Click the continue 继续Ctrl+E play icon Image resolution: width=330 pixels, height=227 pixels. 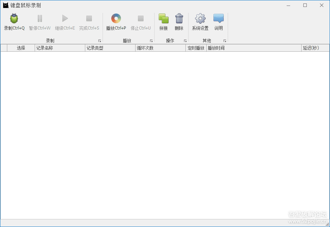pyautogui.click(x=65, y=18)
